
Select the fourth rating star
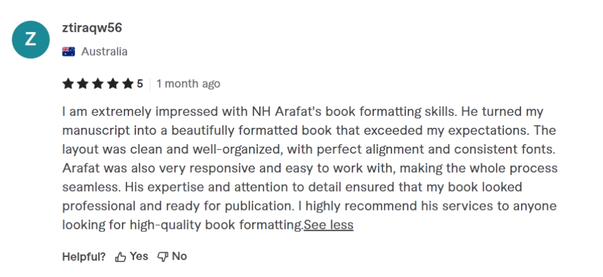point(113,83)
